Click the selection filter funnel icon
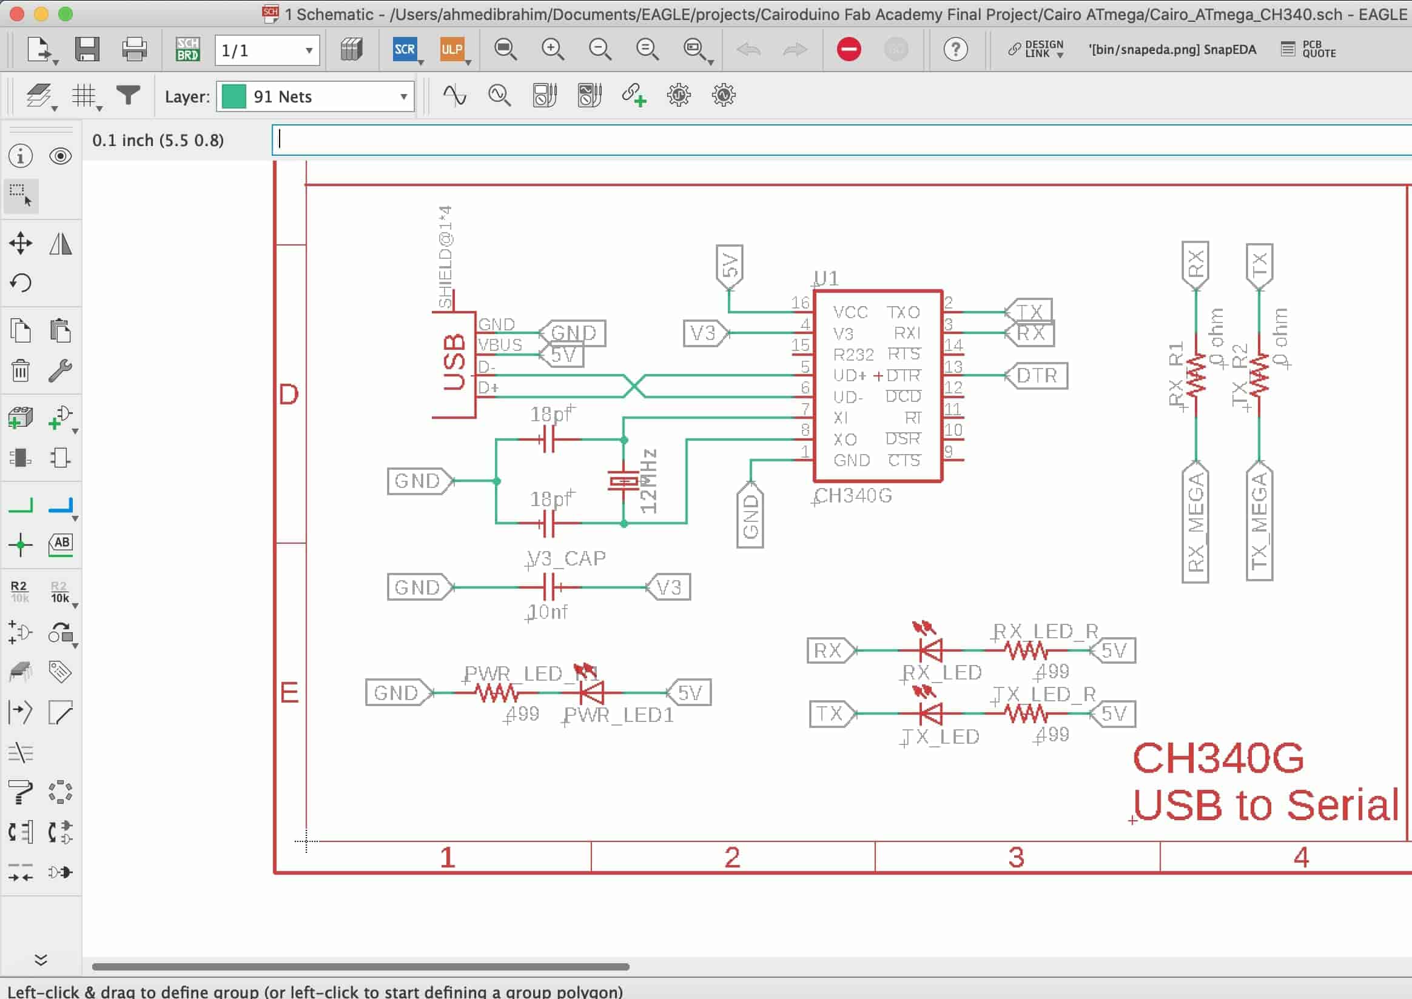 [128, 95]
